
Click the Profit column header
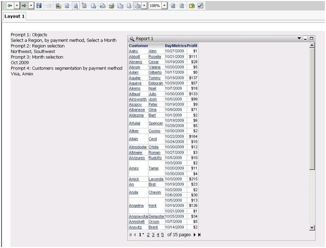tap(192, 46)
